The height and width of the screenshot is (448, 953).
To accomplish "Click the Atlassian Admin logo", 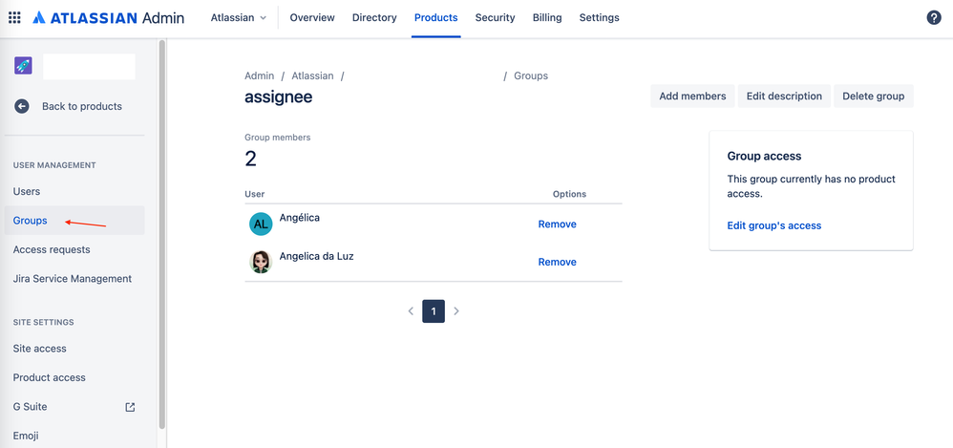I will [x=108, y=17].
